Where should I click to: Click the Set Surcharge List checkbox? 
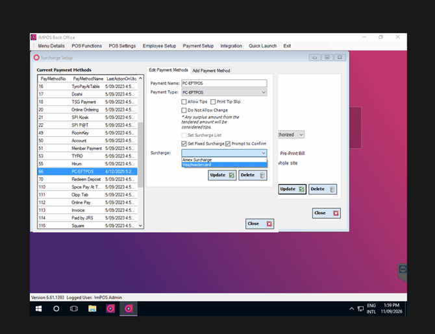184,136
